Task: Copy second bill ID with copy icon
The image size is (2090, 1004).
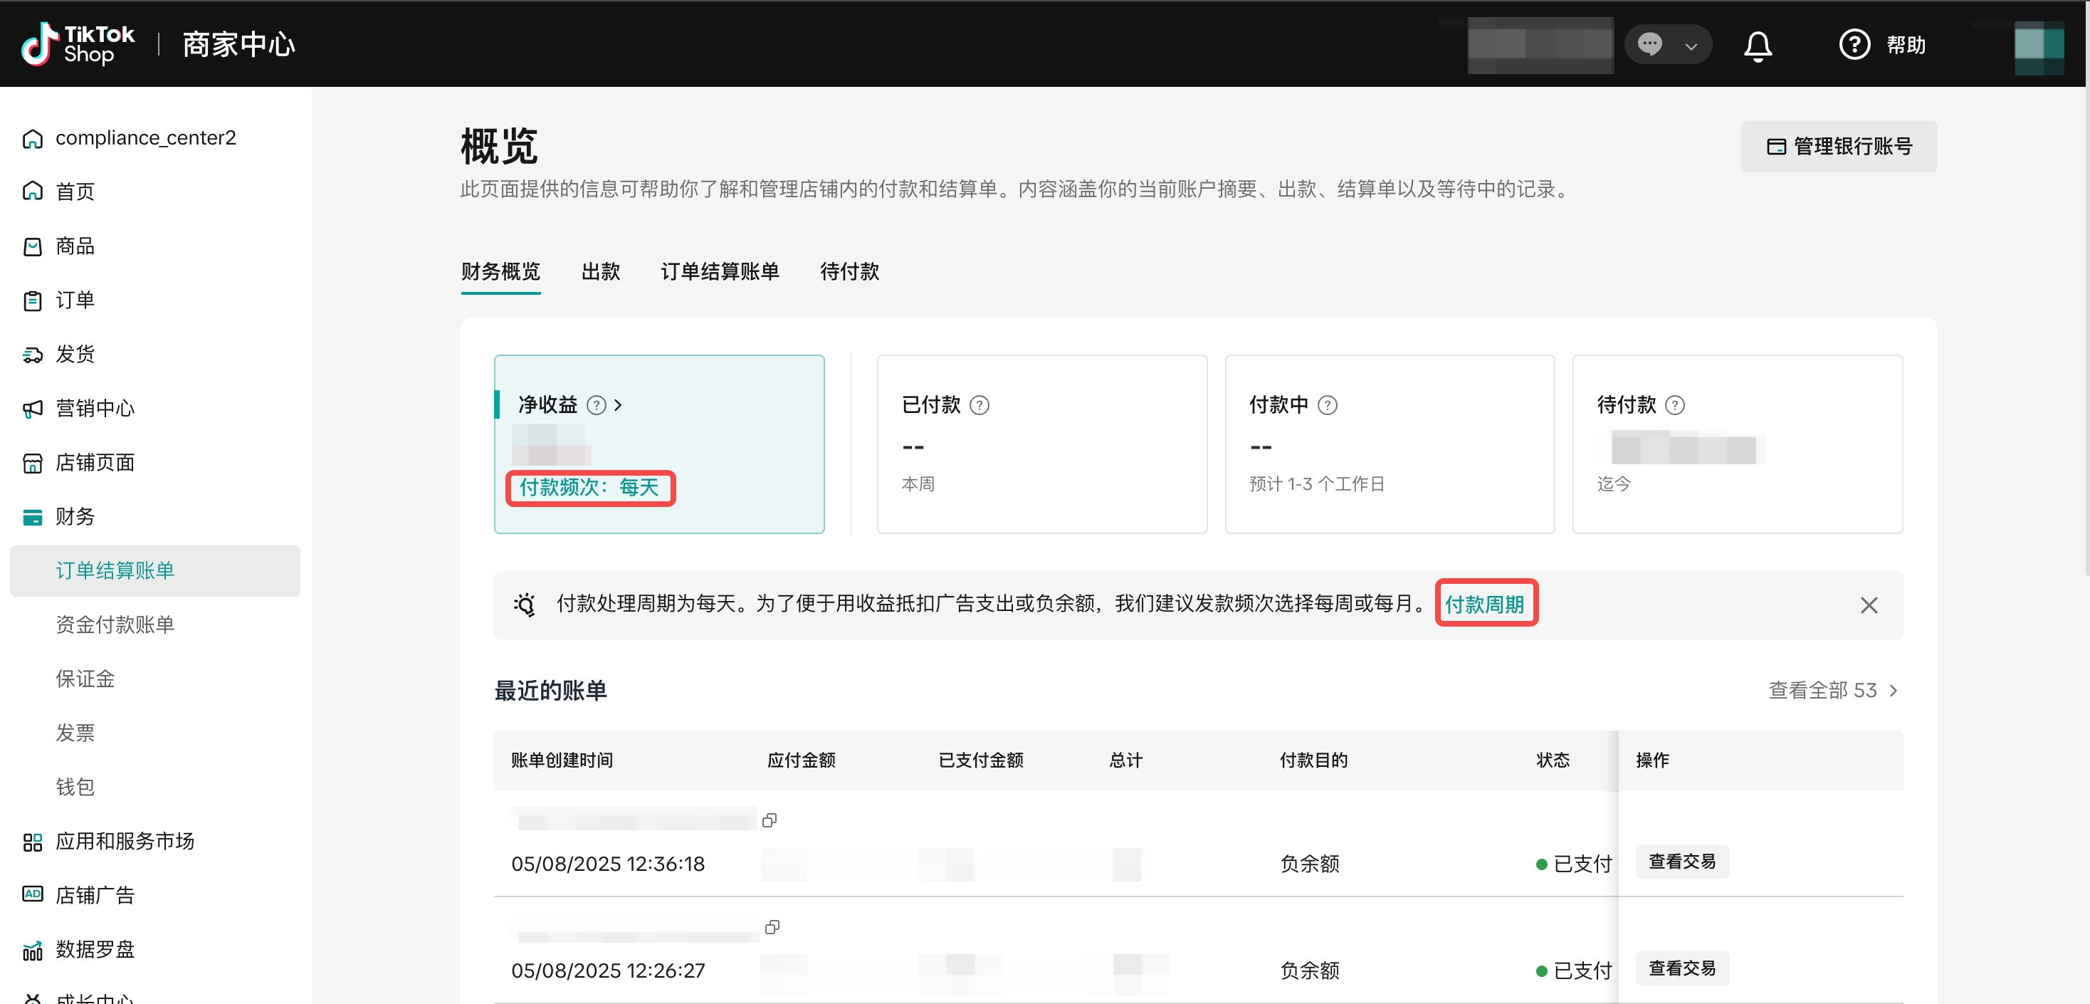Action: 772,927
